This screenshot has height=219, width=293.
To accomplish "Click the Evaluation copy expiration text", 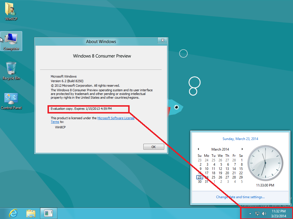I will click(x=81, y=109).
